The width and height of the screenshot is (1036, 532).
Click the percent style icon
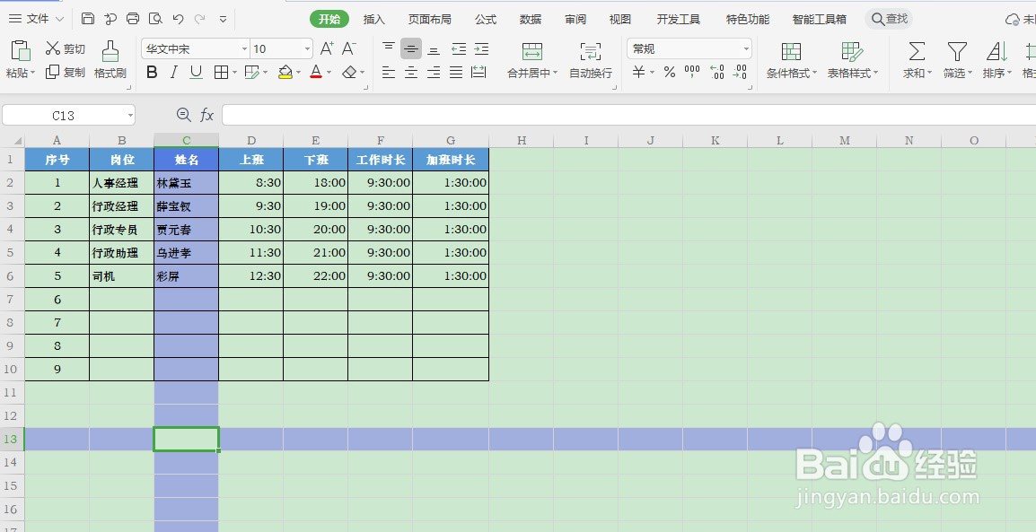click(670, 72)
